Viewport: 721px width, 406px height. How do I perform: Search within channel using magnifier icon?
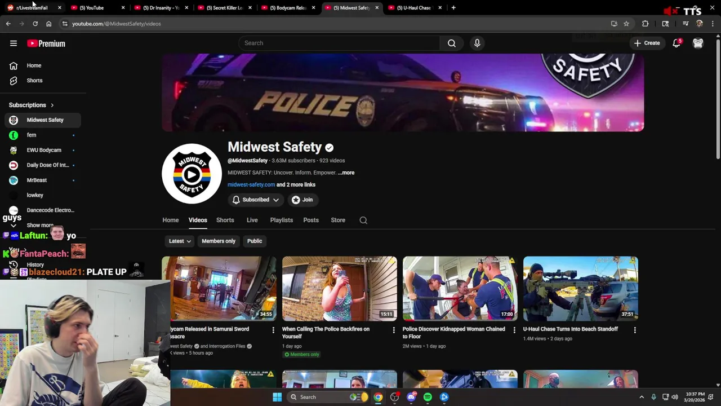point(363,220)
